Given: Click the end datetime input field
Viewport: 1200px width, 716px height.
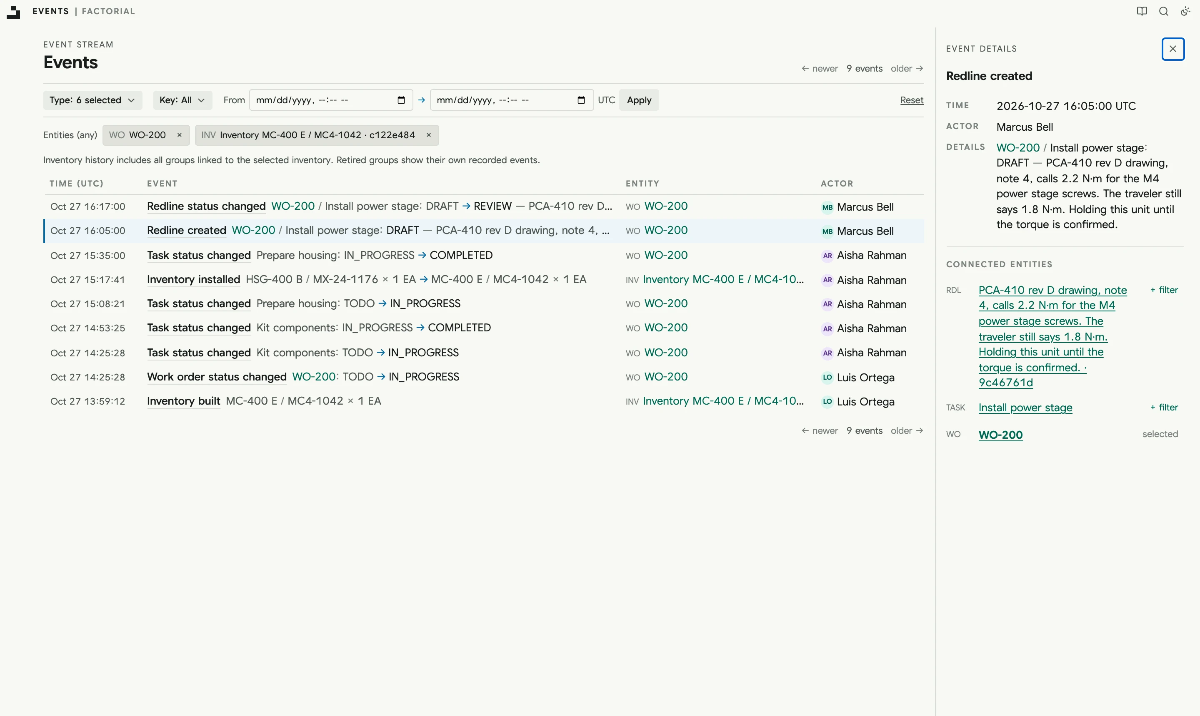Looking at the screenshot, I should point(512,100).
